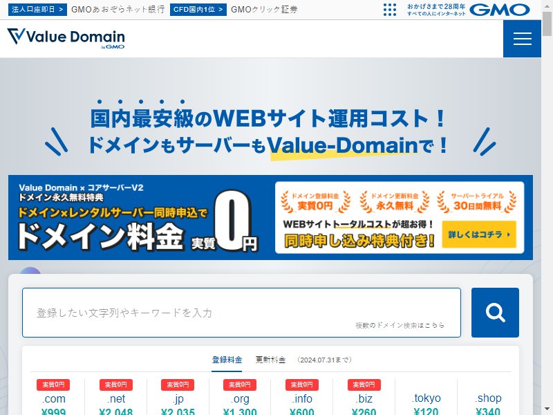Click the .net domain price item
This screenshot has height=415, width=553.
coord(115,397)
